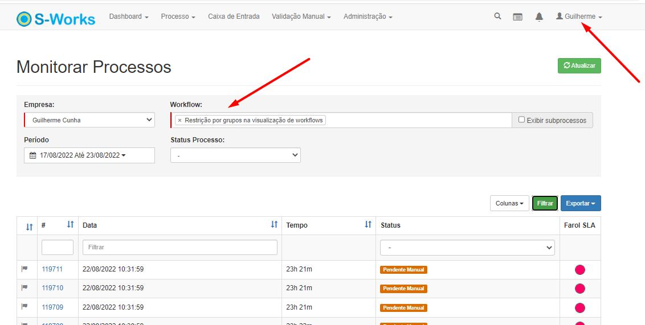Go to Caixa de Entrada
645x325 pixels.
(234, 17)
